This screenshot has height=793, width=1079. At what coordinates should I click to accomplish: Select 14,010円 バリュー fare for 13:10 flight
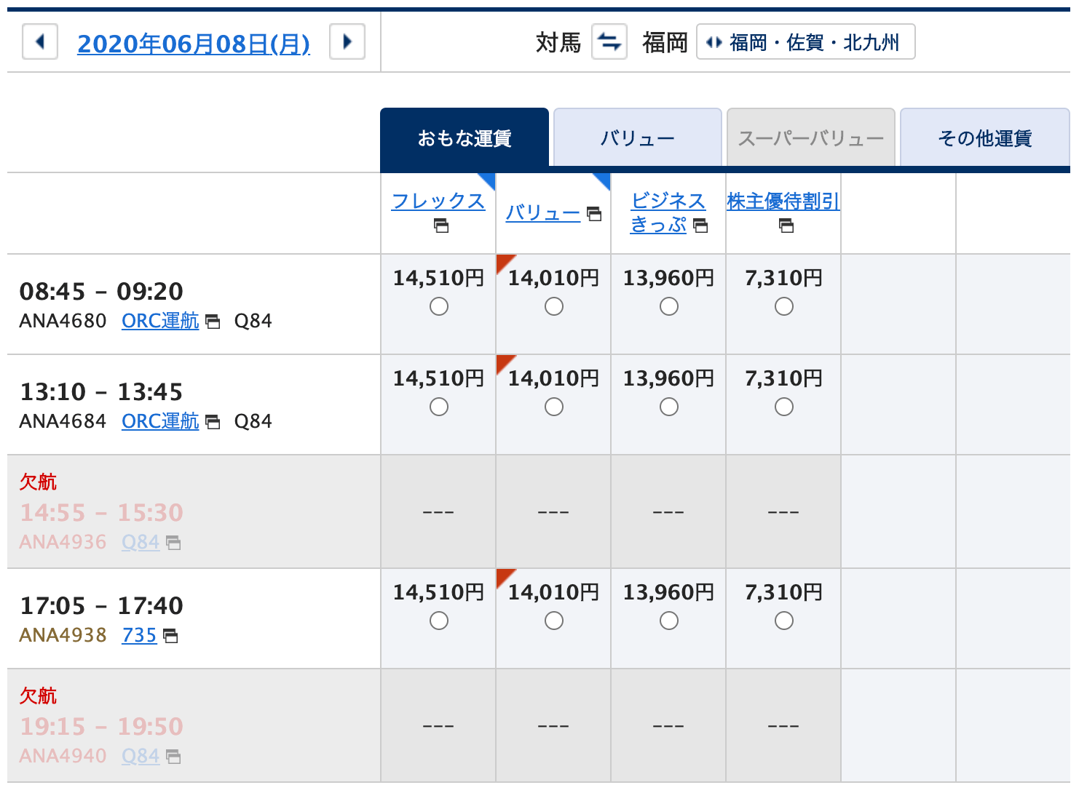tap(554, 407)
